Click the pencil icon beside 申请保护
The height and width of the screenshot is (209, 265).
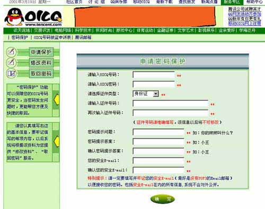tap(11, 52)
